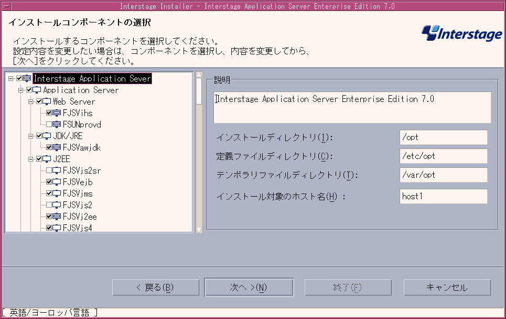Click the J2EE node icon
The image size is (506, 319).
point(47,159)
